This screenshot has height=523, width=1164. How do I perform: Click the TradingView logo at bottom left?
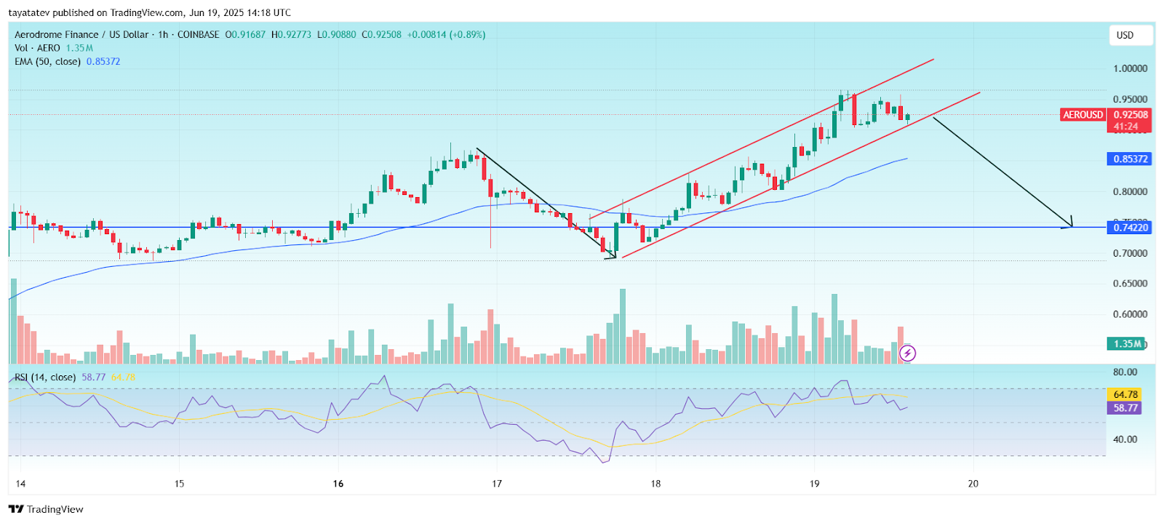(46, 509)
